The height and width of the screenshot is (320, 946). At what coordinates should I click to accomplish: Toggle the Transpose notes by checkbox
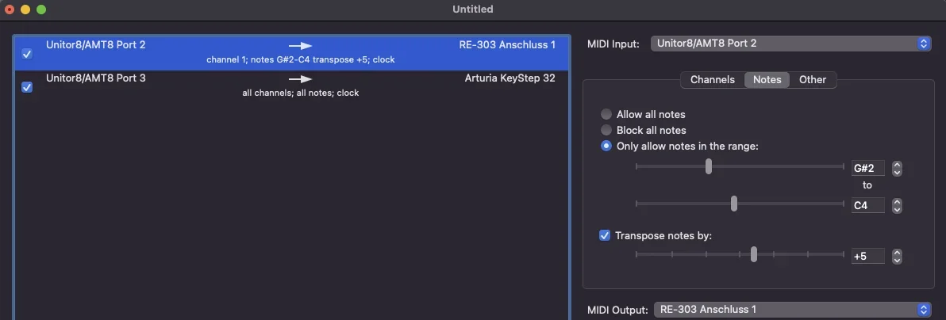(x=606, y=235)
